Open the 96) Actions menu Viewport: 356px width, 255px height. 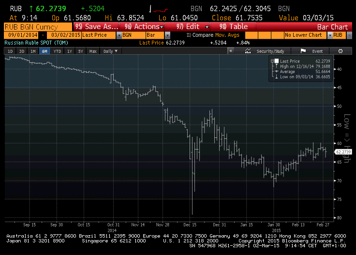pos(143,27)
